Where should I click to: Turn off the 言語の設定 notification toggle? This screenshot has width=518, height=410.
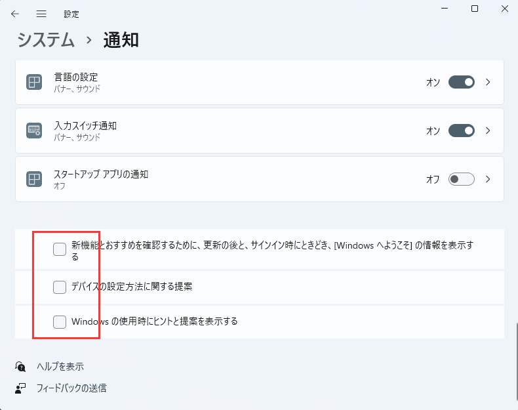[x=461, y=82]
